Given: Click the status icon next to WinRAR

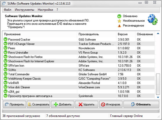Looking at the screenshot, I should click(6, 83).
